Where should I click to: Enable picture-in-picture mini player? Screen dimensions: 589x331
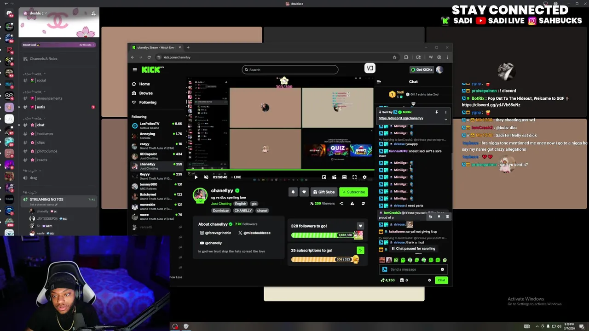click(x=324, y=177)
